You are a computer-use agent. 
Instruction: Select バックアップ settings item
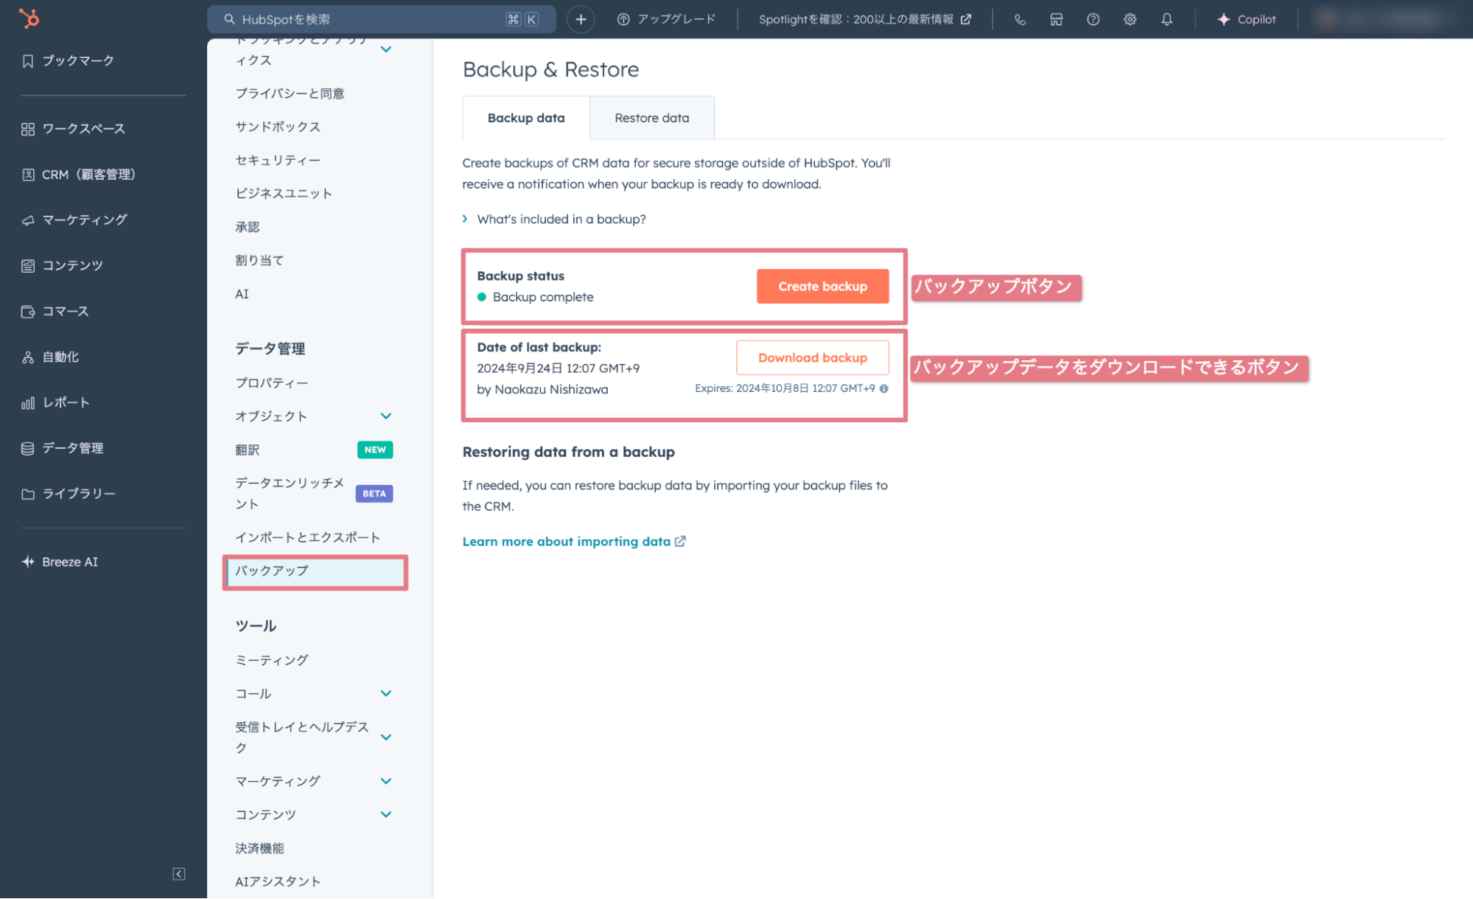pos(315,572)
